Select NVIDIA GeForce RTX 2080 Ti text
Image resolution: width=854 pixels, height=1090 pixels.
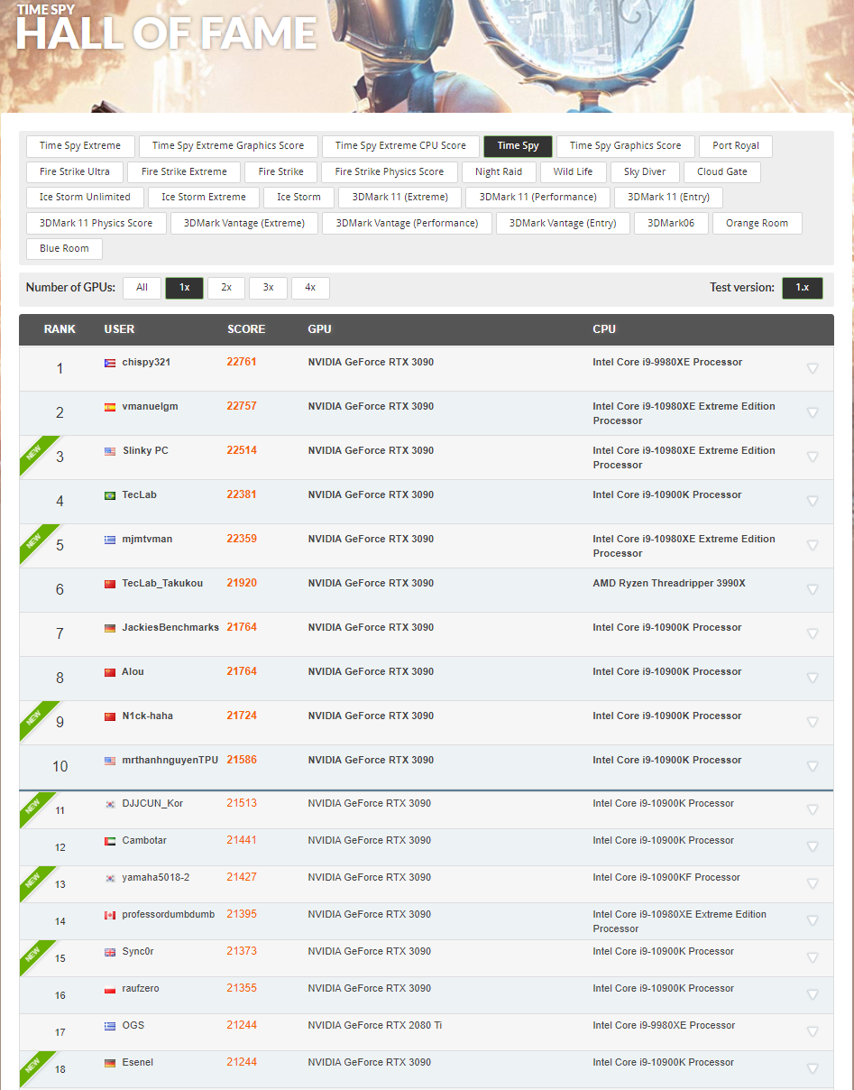pyautogui.click(x=375, y=1026)
